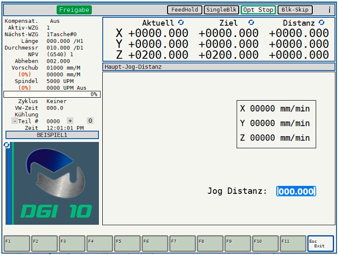The width and height of the screenshot is (338, 255).
Task: Increase part count with plus button
Action: coord(70,121)
